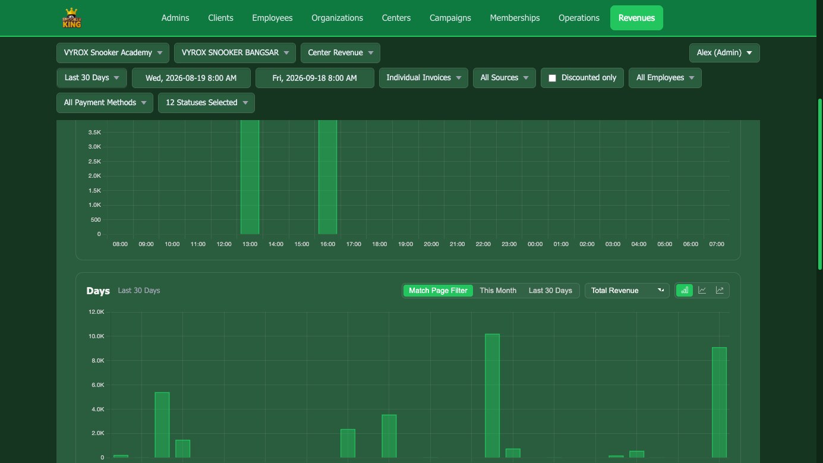Go to the Clients tab

220,18
